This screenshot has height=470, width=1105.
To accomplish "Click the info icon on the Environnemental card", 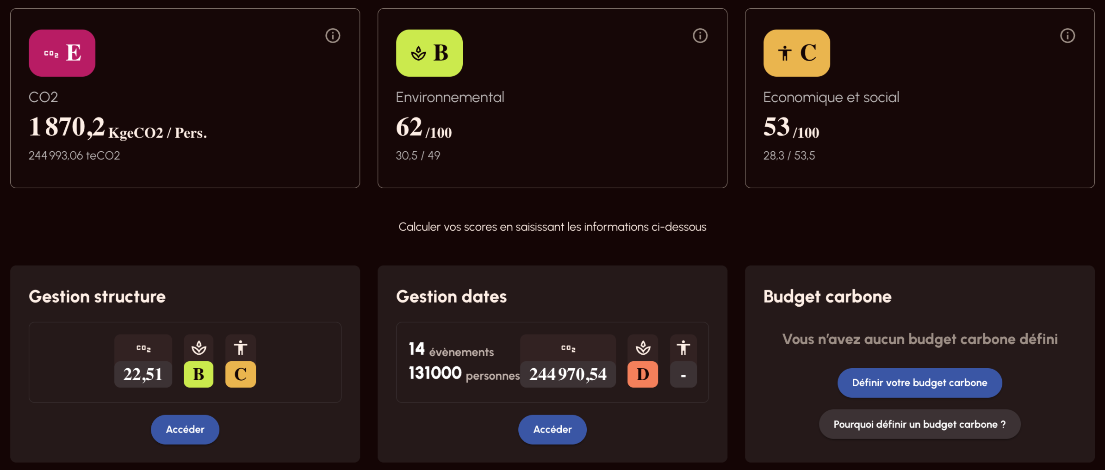I will [700, 36].
